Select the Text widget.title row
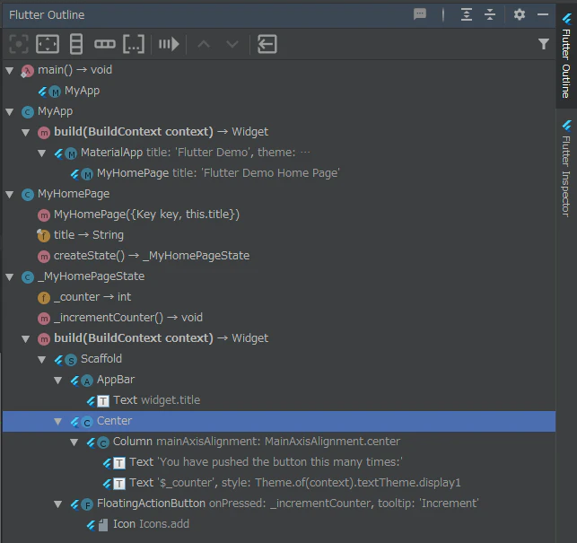This screenshot has width=577, height=543. point(278,400)
